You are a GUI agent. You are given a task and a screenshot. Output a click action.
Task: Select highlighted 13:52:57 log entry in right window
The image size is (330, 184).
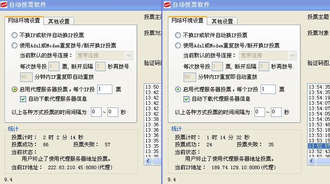(318, 146)
